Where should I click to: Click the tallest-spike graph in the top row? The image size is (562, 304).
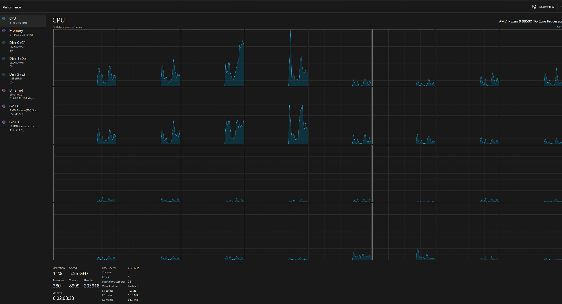pyautogui.click(x=276, y=58)
